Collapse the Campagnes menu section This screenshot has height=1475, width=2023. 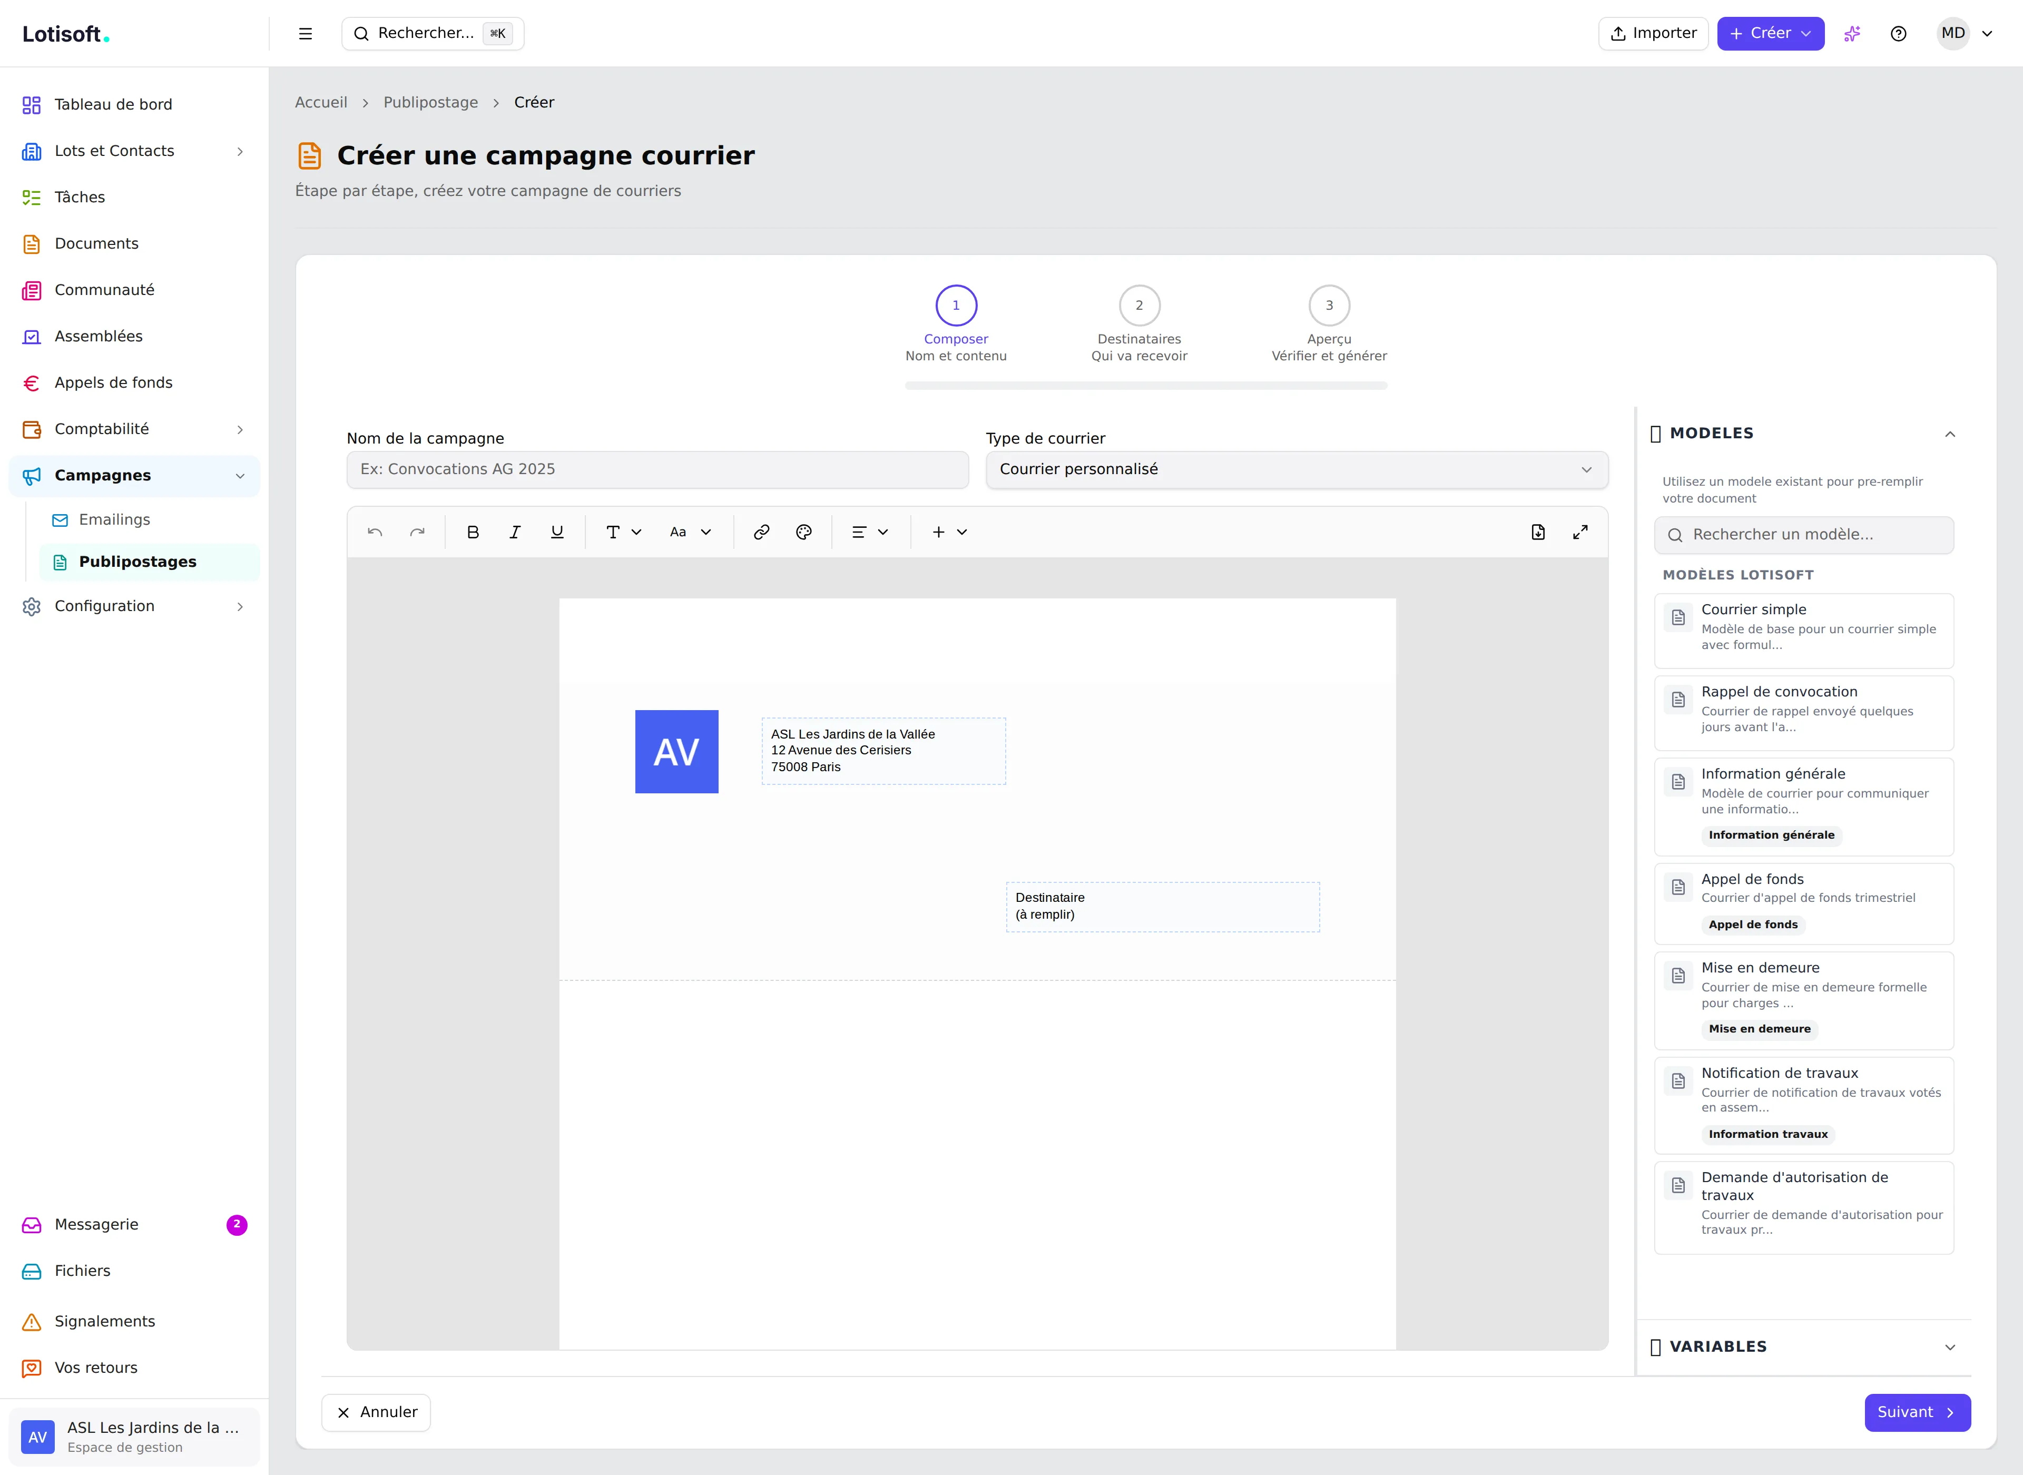point(134,476)
